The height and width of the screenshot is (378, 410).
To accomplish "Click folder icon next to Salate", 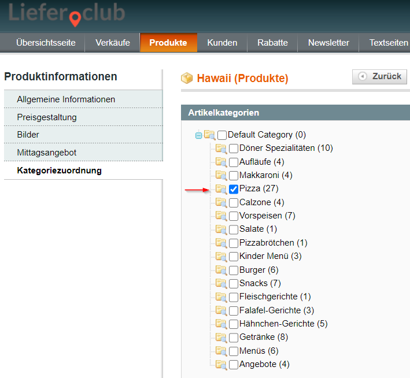I will coord(221,229).
